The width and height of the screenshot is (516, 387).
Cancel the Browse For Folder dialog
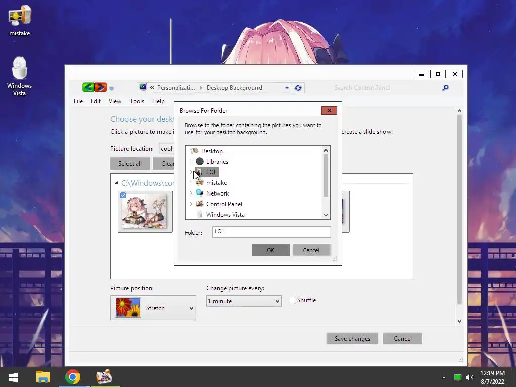[311, 250]
